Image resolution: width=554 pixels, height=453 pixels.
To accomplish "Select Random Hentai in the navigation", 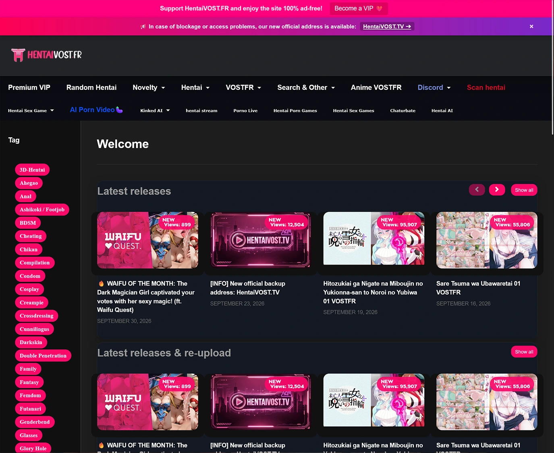I will point(91,88).
